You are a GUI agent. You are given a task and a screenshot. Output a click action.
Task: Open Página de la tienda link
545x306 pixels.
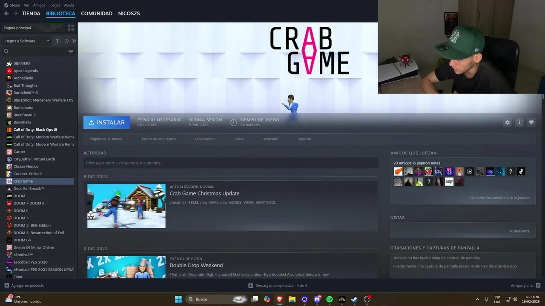click(106, 139)
